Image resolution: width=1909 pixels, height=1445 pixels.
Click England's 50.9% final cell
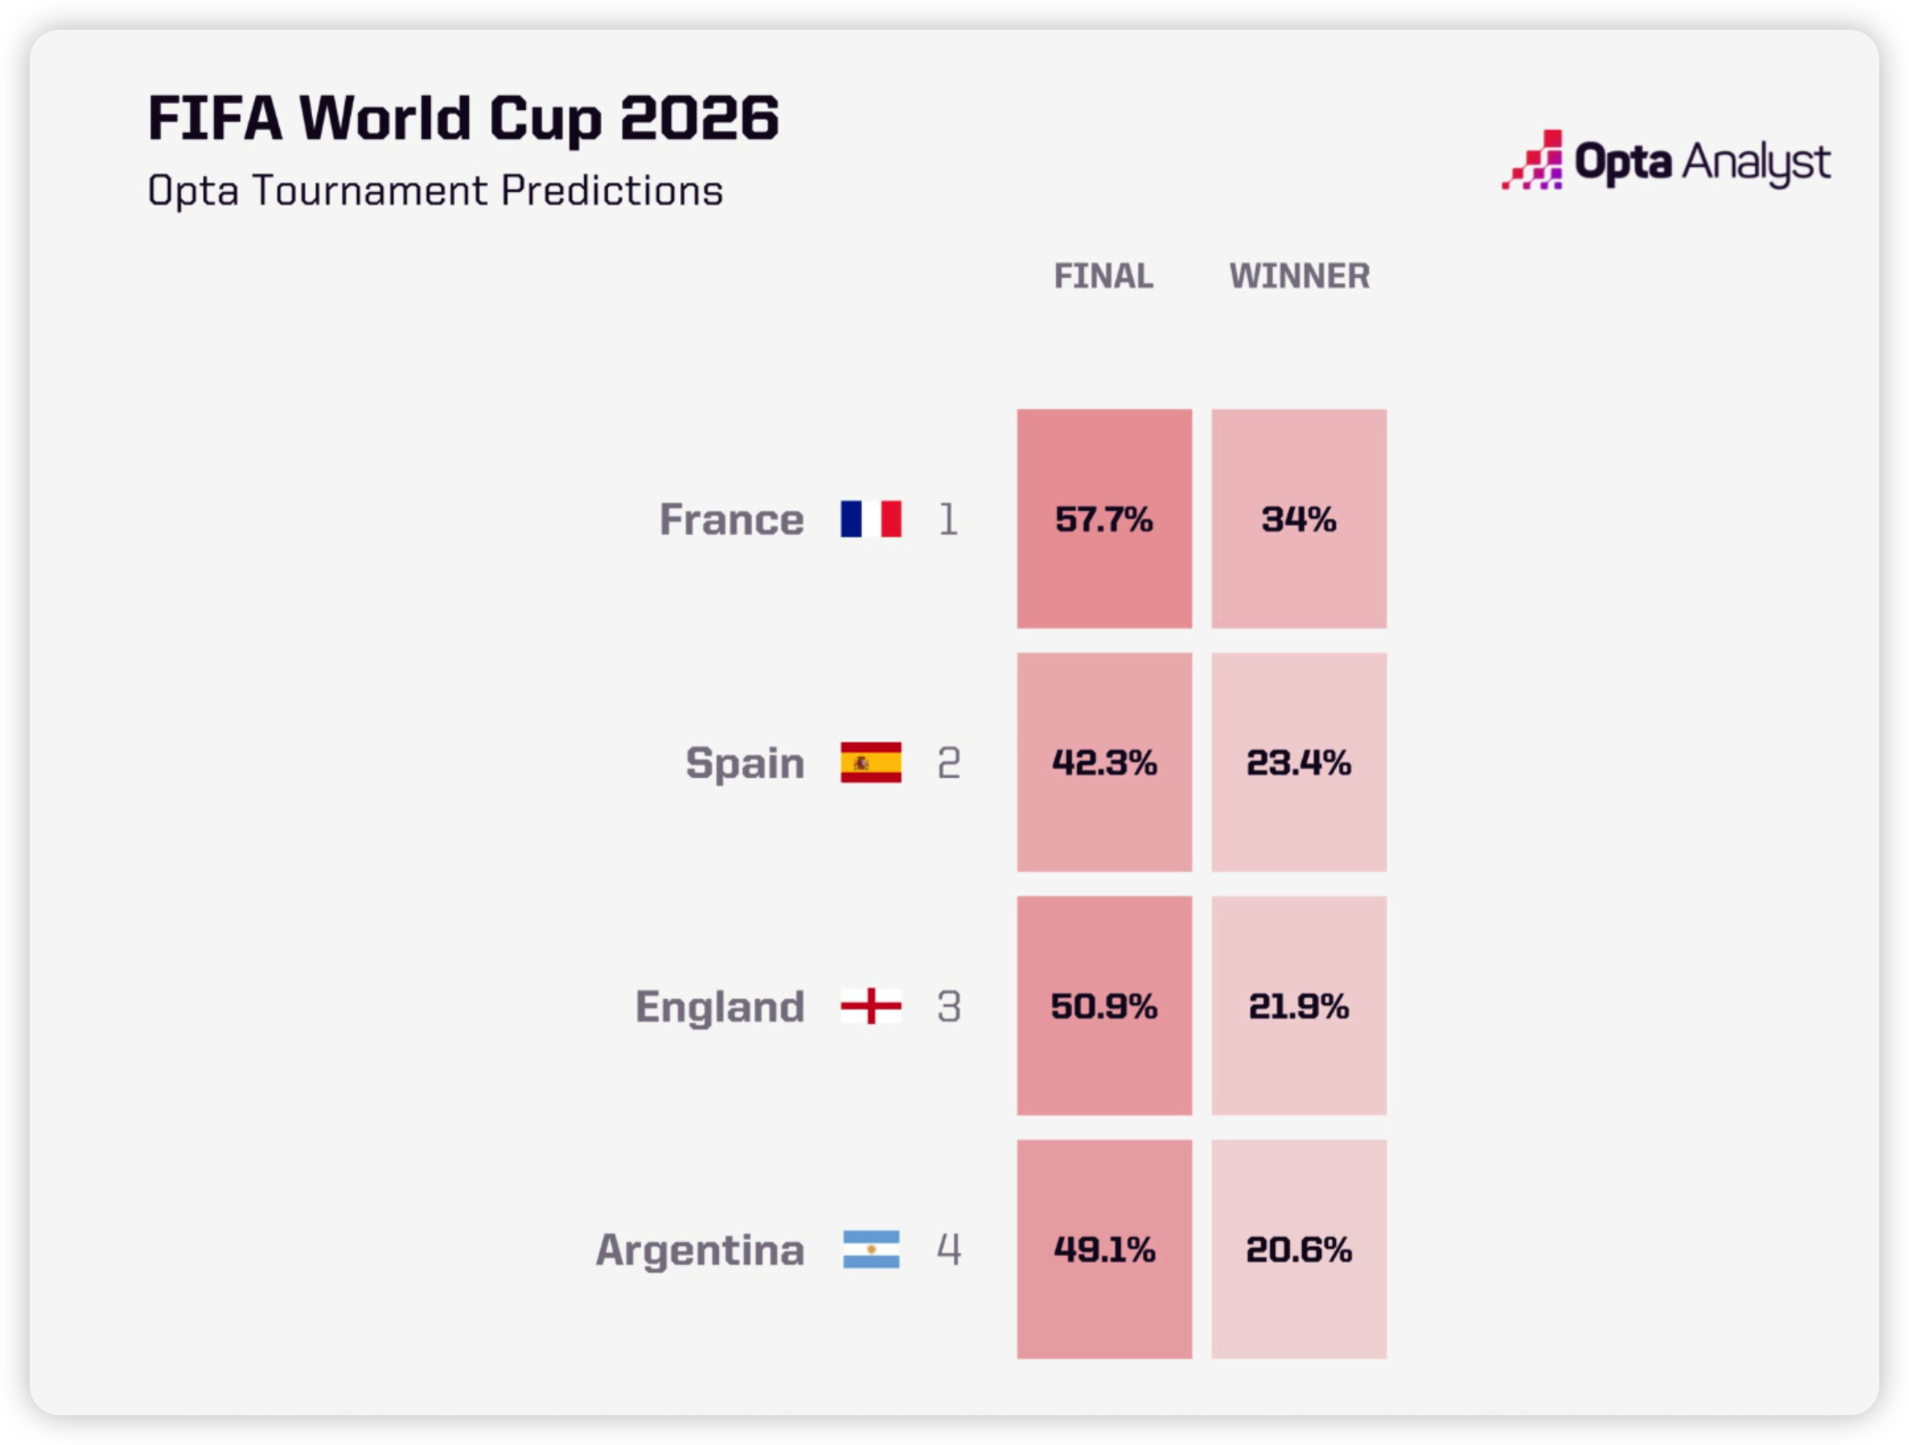pyautogui.click(x=1105, y=1006)
